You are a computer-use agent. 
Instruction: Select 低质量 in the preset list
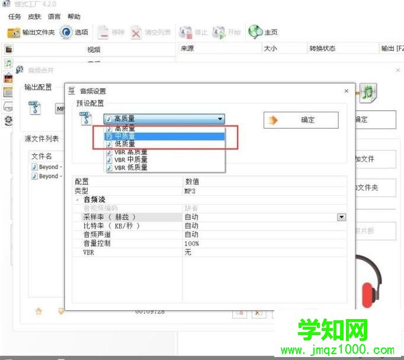click(165, 144)
